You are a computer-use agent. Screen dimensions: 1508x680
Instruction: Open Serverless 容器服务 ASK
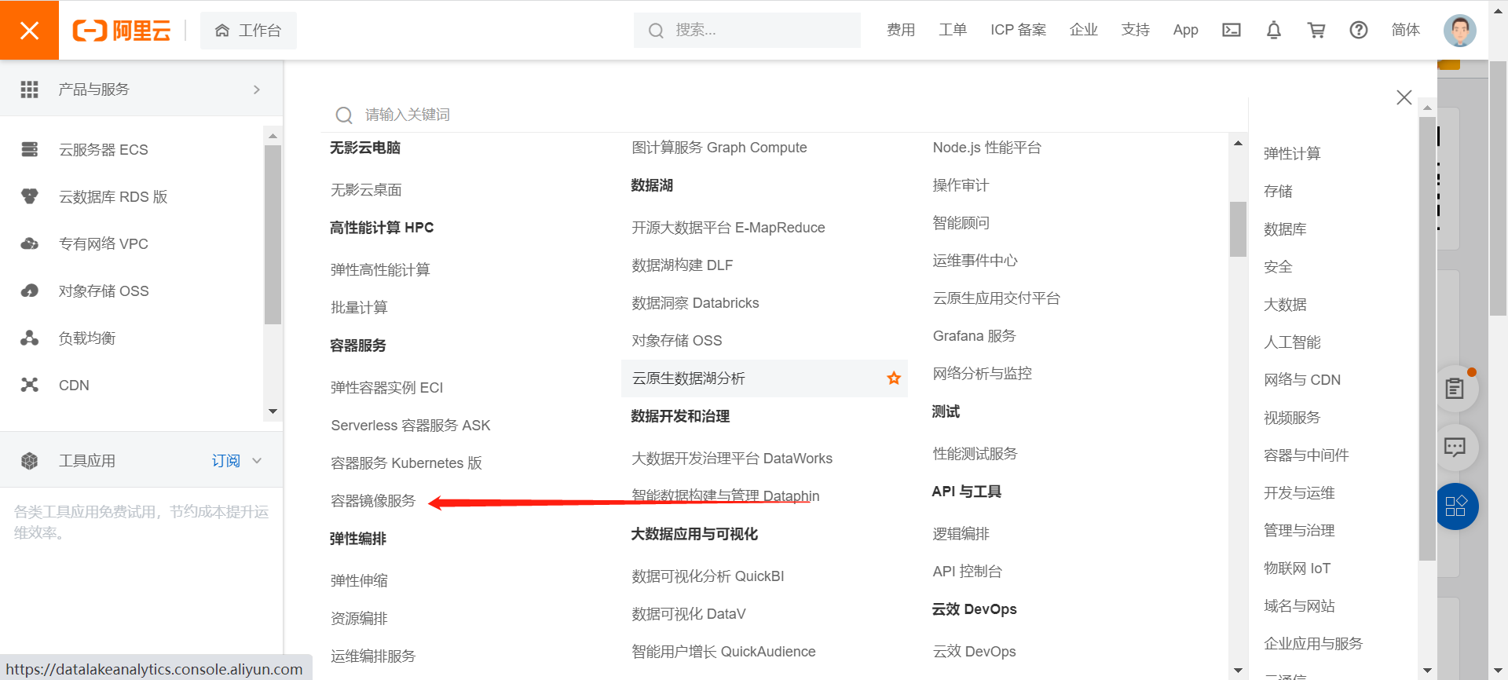(x=410, y=426)
